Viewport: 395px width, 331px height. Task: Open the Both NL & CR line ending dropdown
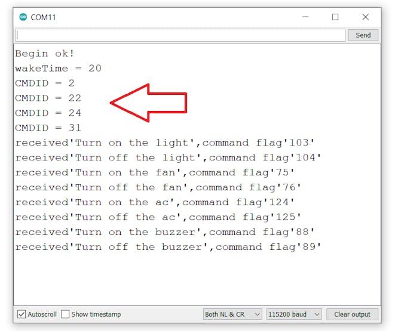pyautogui.click(x=232, y=314)
